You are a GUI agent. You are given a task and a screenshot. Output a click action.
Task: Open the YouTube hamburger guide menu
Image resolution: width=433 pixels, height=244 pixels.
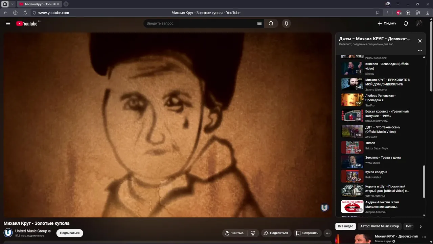tap(8, 23)
